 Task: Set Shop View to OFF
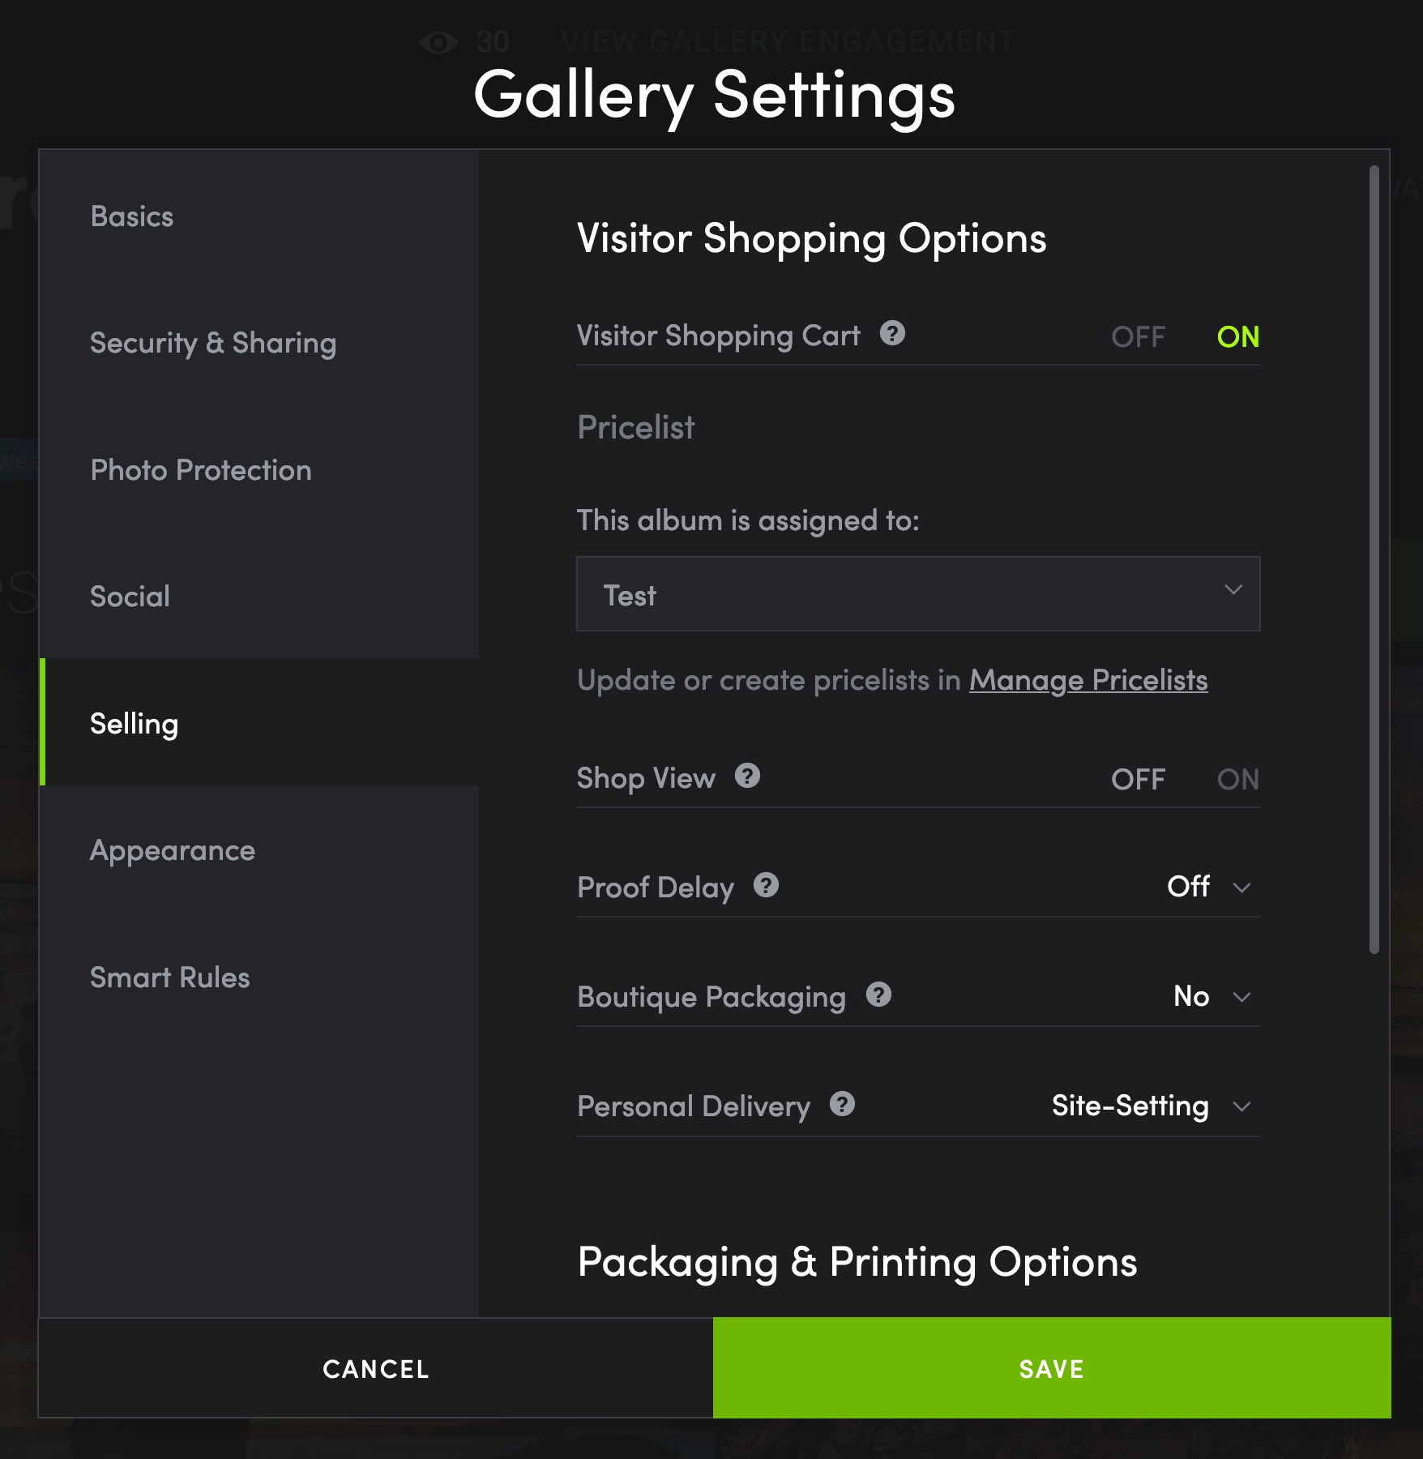(1138, 780)
